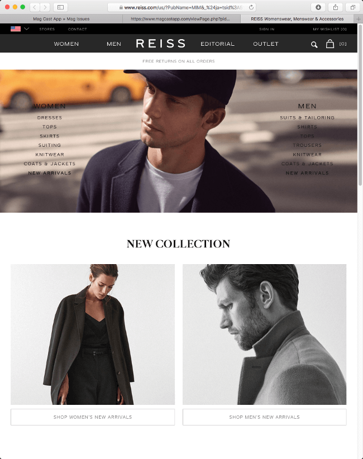
Task: Open the OUTLET navigation menu
Action: click(x=265, y=44)
